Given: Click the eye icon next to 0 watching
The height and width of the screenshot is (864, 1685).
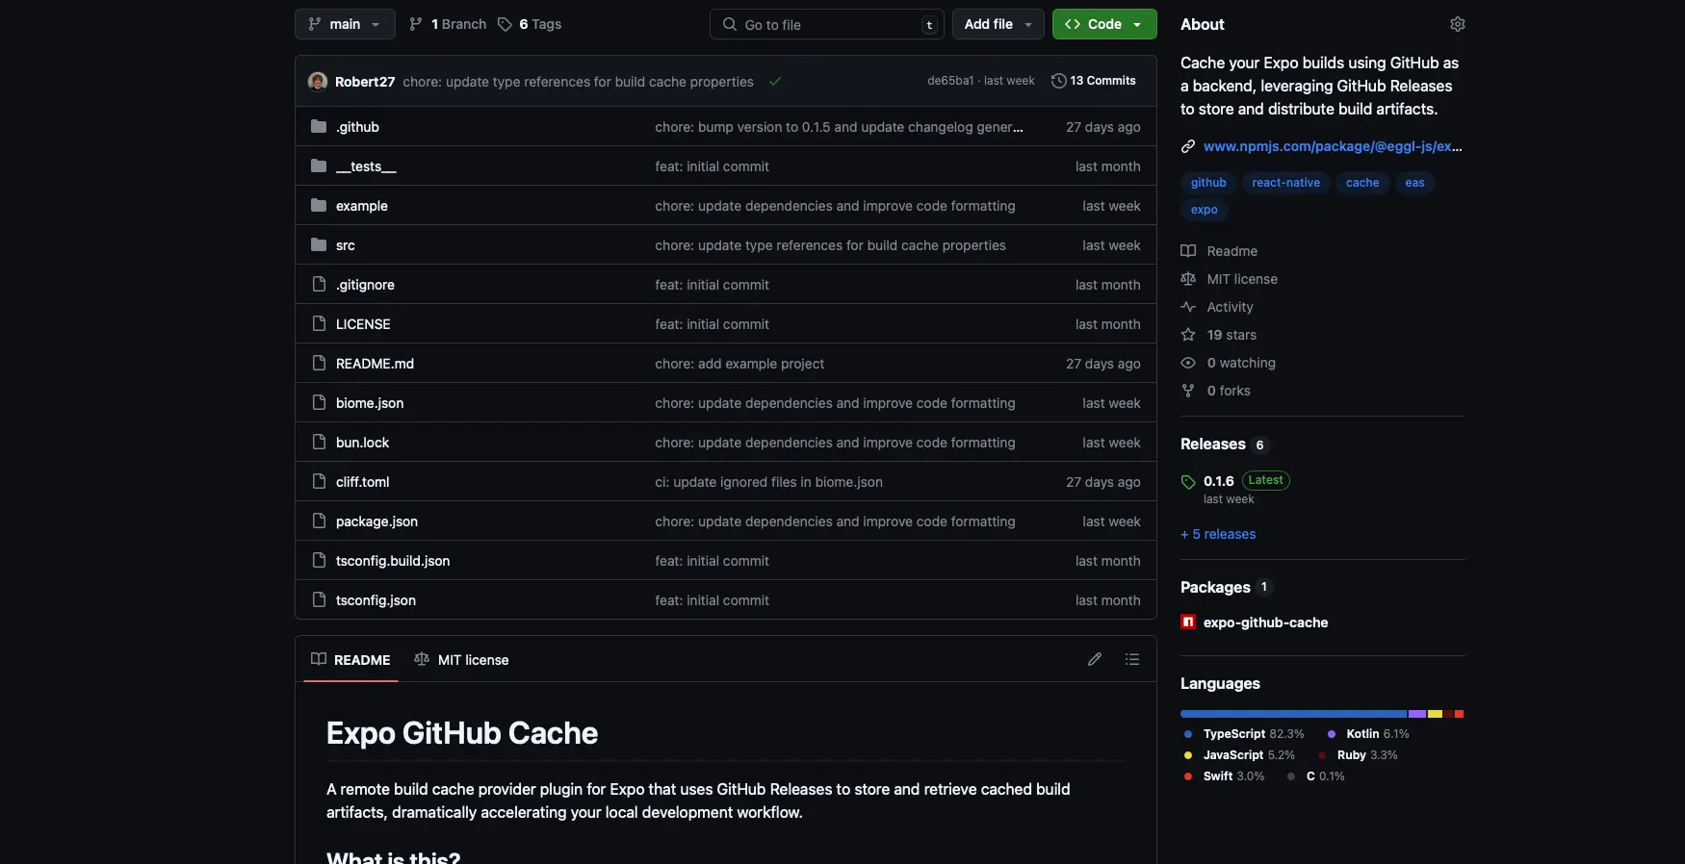Looking at the screenshot, I should (1188, 363).
